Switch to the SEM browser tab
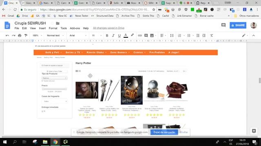 (150, 3)
